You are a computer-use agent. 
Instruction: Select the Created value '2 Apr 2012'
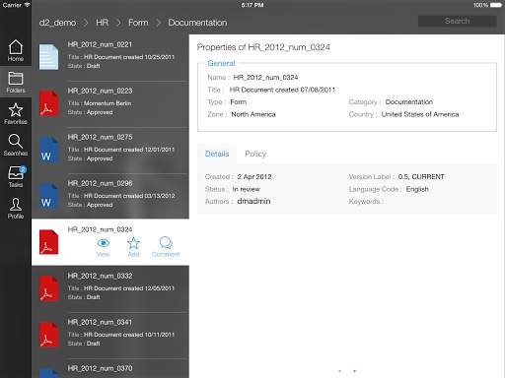coord(254,177)
